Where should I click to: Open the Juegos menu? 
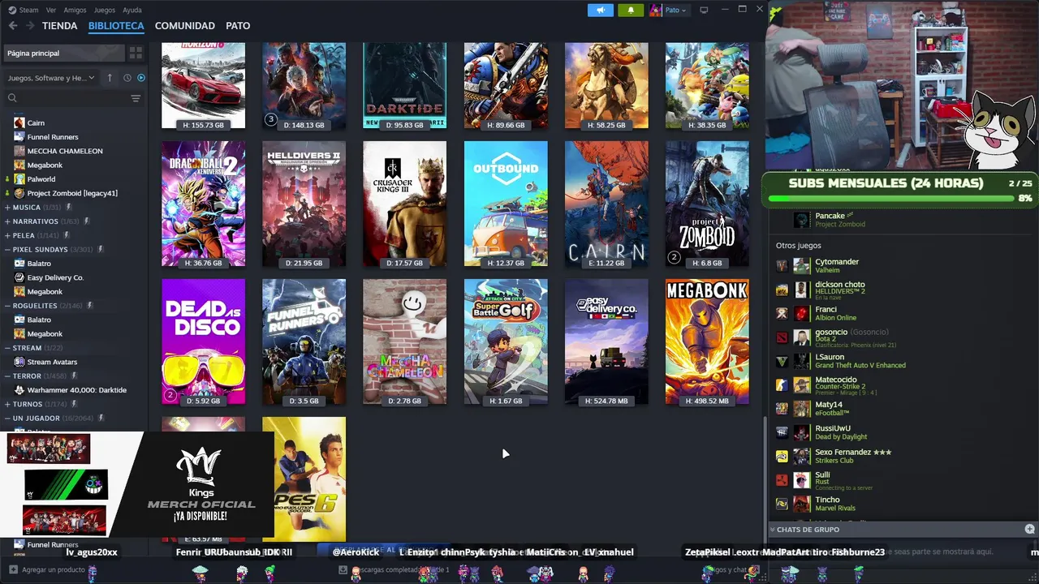105,10
